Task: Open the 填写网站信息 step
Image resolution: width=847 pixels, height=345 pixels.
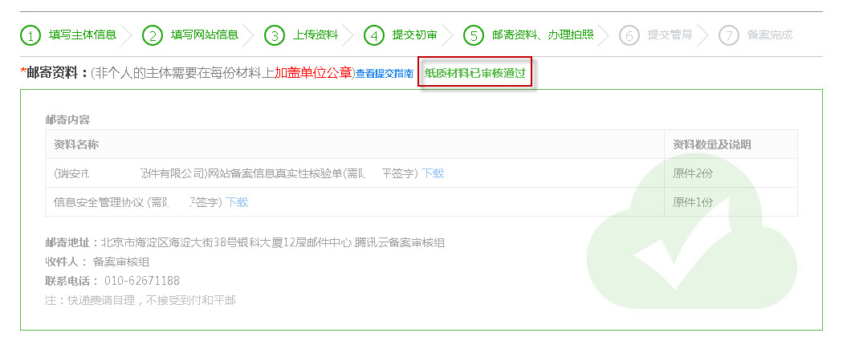Action: [204, 35]
